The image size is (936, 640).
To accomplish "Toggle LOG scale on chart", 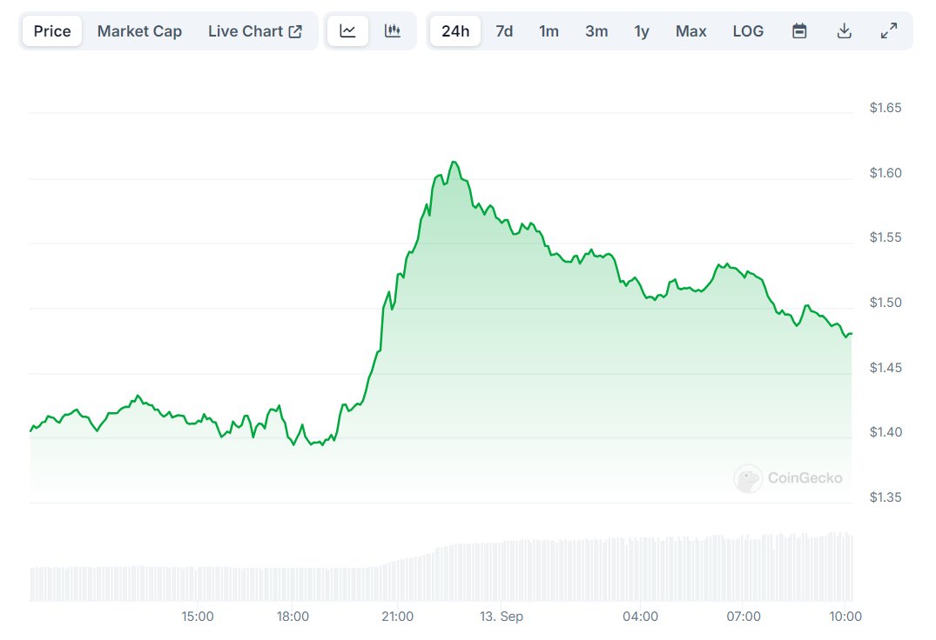I will pos(748,31).
